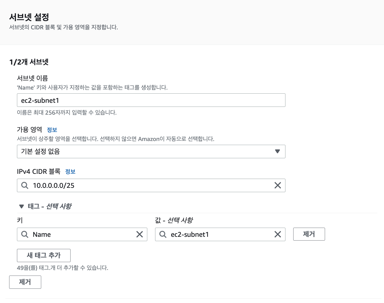Image resolution: width=384 pixels, height=303 pixels.
Task: Focus the subnet name field containing ec2-subnet1
Action: [151, 100]
